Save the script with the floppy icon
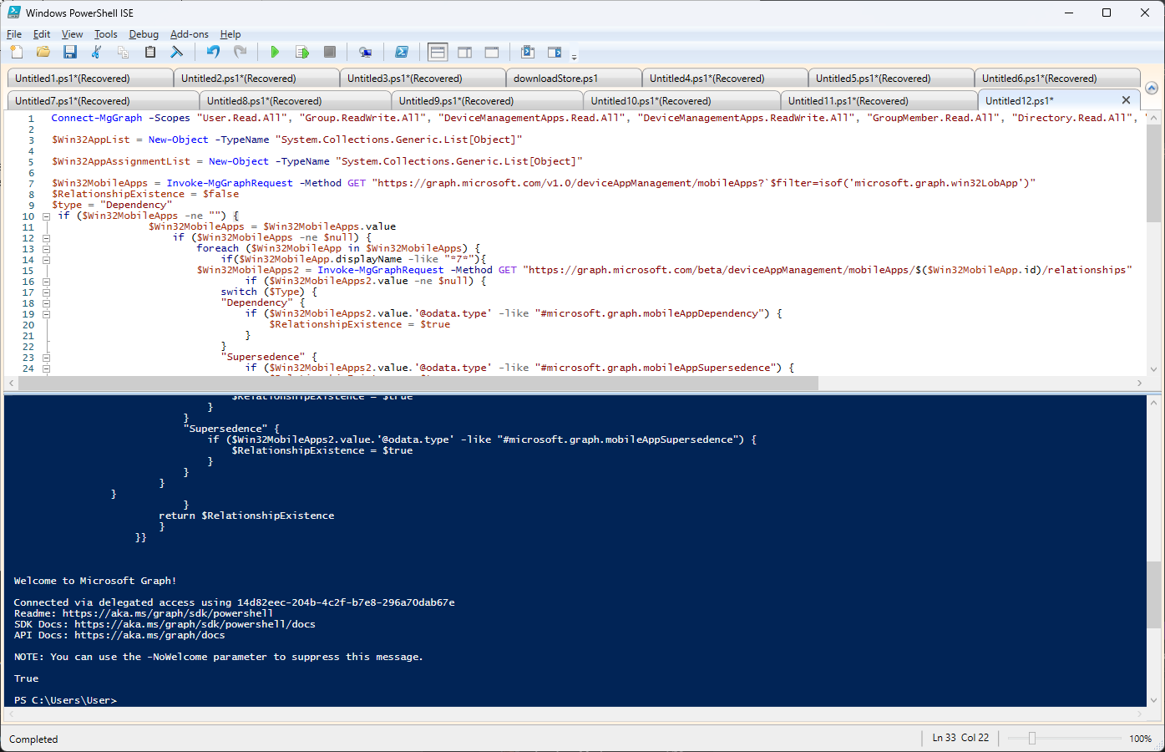This screenshot has height=752, width=1165. point(70,52)
